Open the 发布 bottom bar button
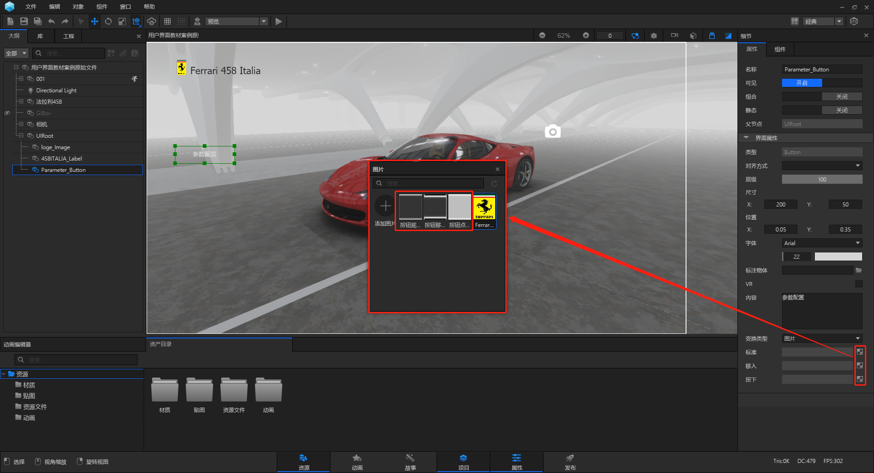 570,462
